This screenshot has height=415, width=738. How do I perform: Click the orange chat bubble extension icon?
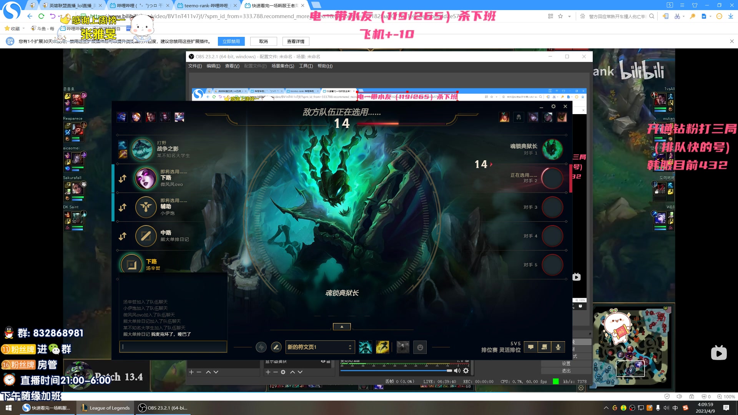pyautogui.click(x=719, y=16)
